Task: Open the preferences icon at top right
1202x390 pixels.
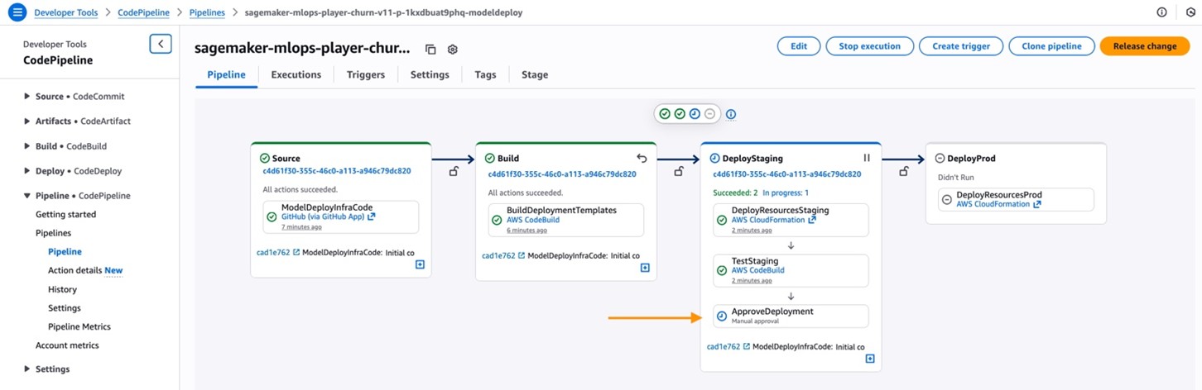Action: 1190,12
